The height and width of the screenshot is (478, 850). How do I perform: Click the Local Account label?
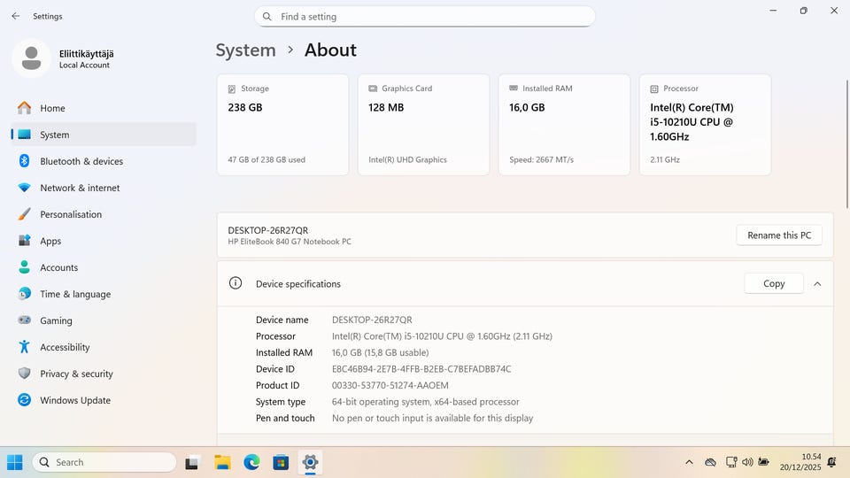click(x=84, y=65)
